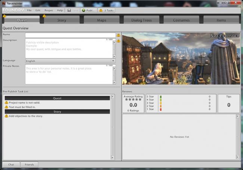Click warning icon beside the Name field
The image size is (243, 170).
click(119, 35)
